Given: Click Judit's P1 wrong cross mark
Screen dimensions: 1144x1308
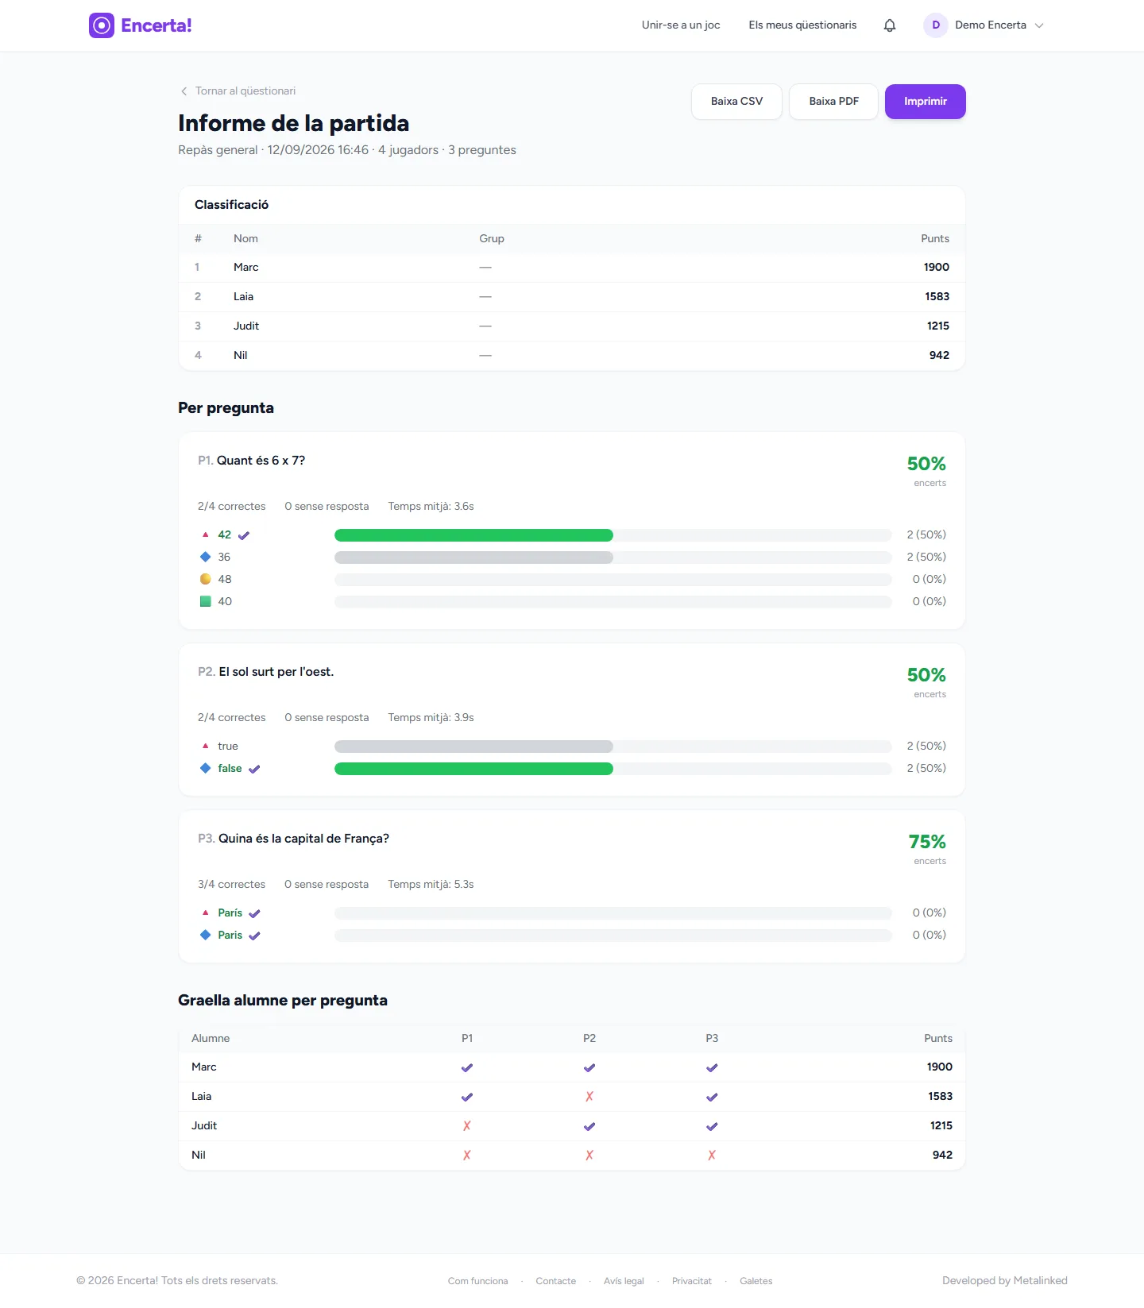Looking at the screenshot, I should [x=467, y=1125].
